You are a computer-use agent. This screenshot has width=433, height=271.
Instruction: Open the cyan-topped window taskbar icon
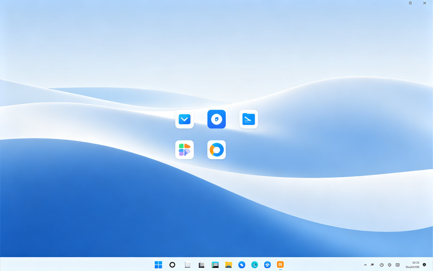[215, 265]
